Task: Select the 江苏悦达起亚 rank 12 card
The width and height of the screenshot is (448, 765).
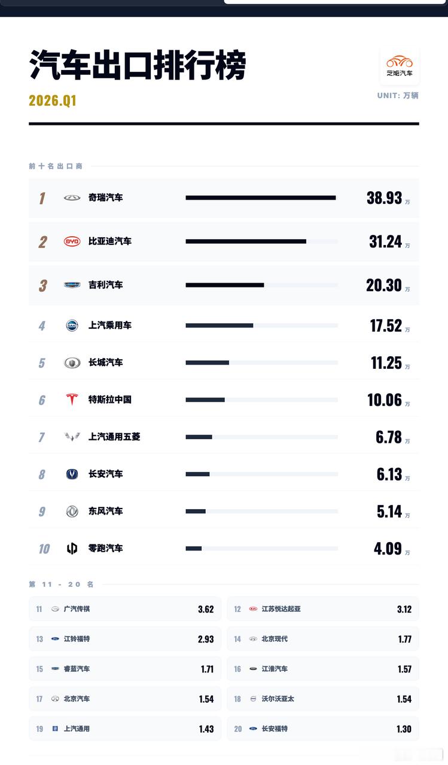Action: pyautogui.click(x=322, y=609)
